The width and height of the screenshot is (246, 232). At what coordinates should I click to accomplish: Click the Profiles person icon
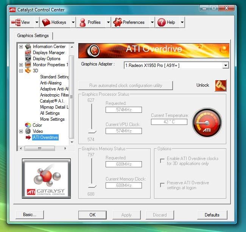pyautogui.click(x=83, y=22)
